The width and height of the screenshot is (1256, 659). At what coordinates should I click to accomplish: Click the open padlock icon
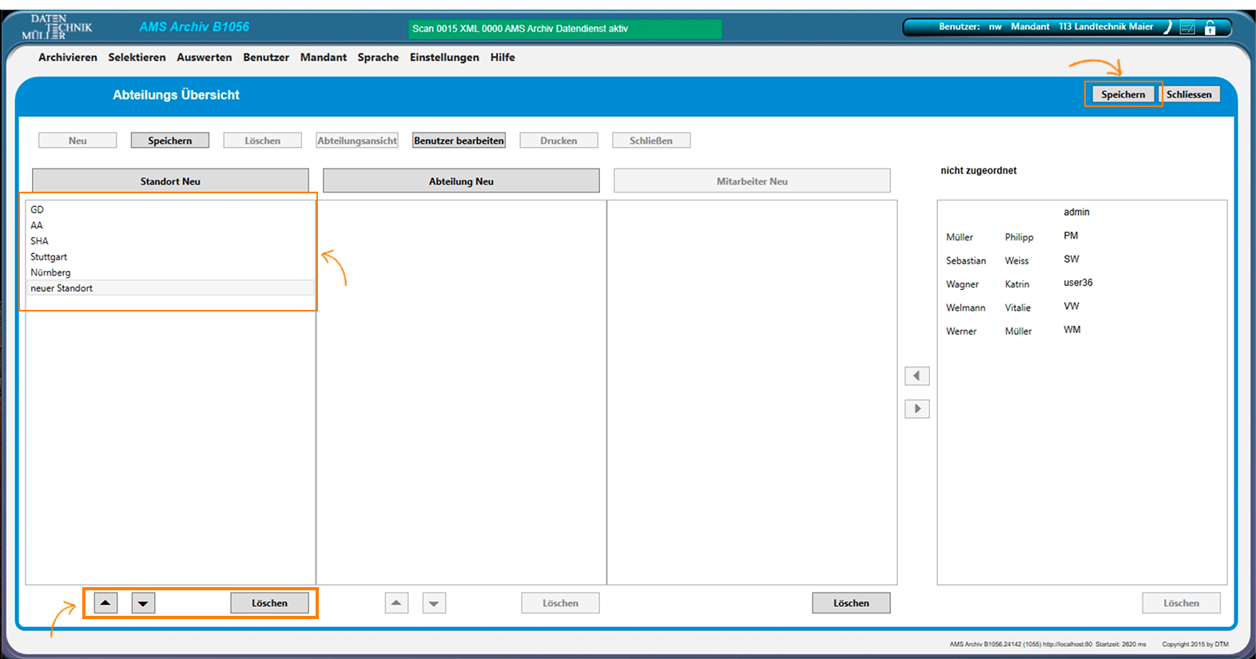1210,28
